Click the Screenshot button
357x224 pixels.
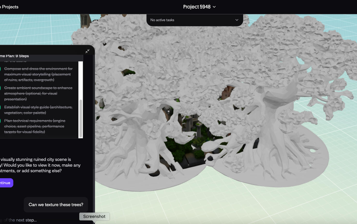pos(94,216)
